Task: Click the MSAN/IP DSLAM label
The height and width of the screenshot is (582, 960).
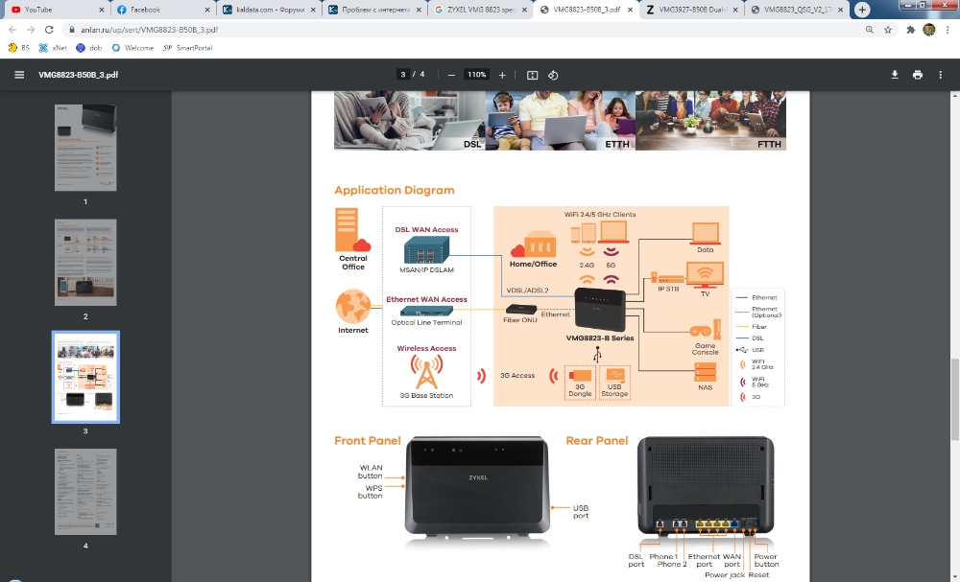Action: (x=427, y=269)
